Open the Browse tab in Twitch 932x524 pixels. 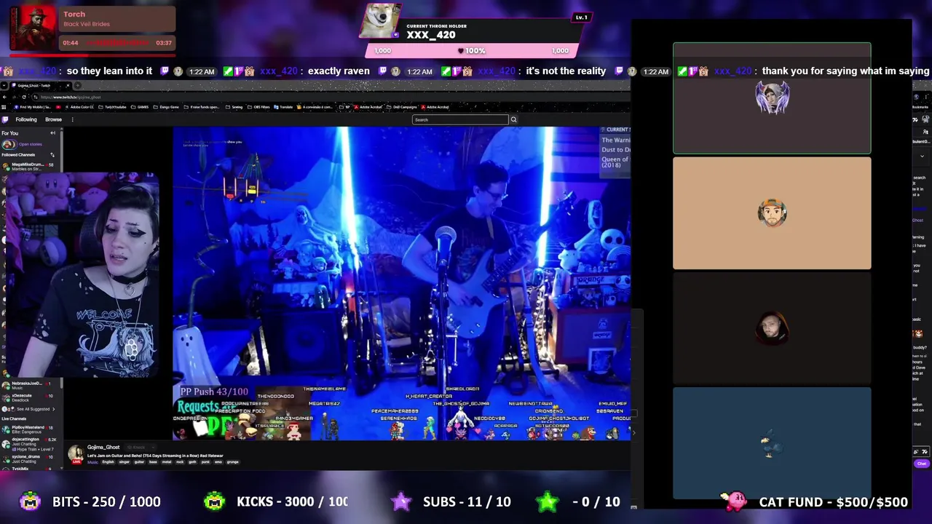click(x=53, y=119)
